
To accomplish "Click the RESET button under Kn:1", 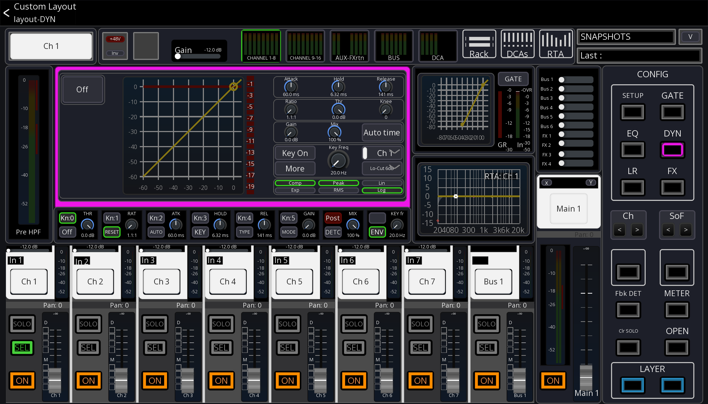I will [x=112, y=232].
